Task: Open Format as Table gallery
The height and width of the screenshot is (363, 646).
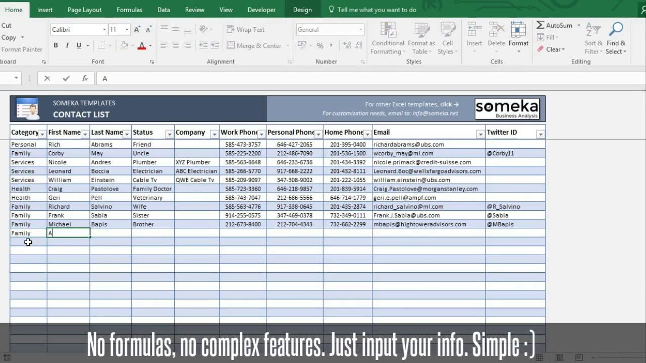Action: point(421,38)
